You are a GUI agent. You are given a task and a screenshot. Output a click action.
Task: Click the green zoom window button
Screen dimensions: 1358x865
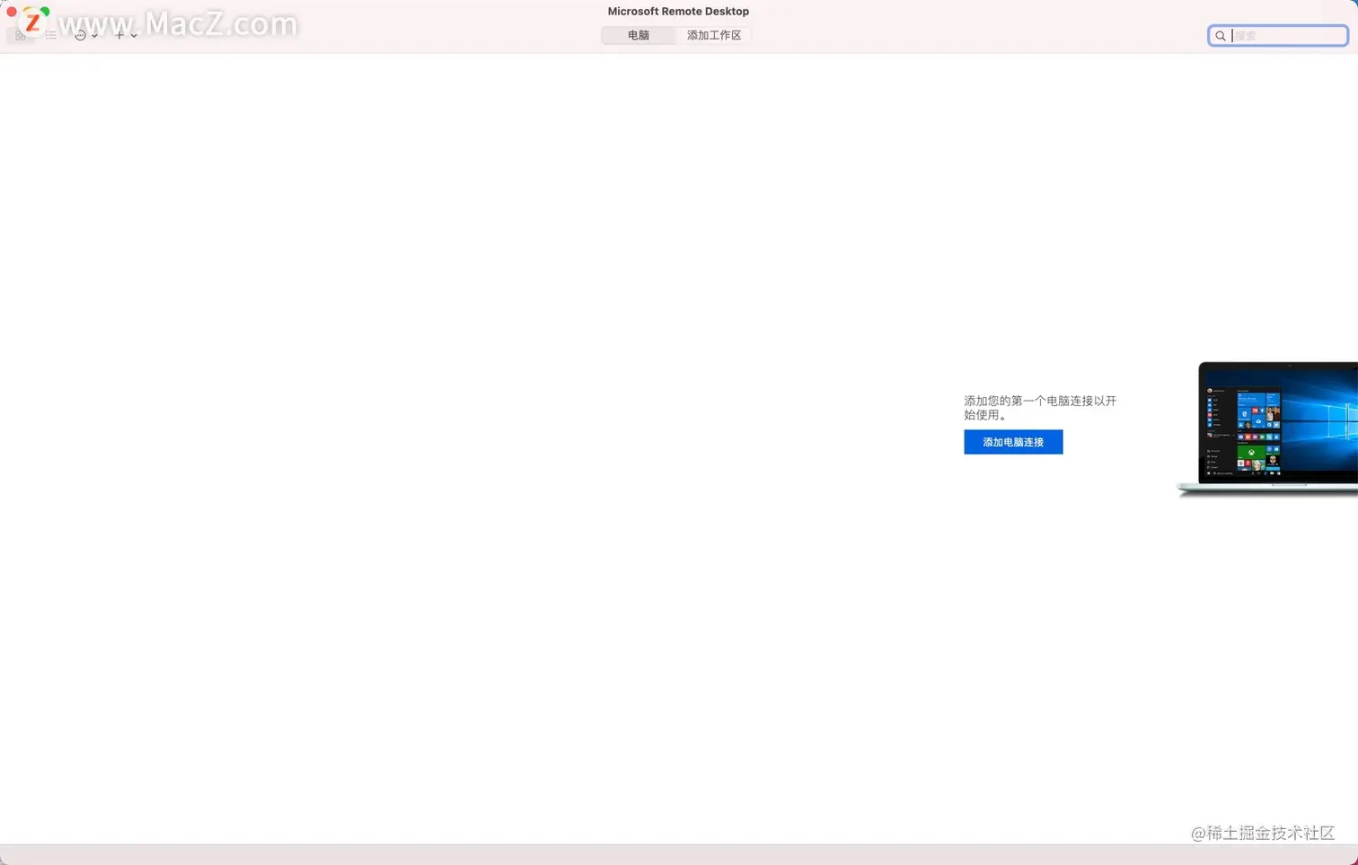(45, 12)
